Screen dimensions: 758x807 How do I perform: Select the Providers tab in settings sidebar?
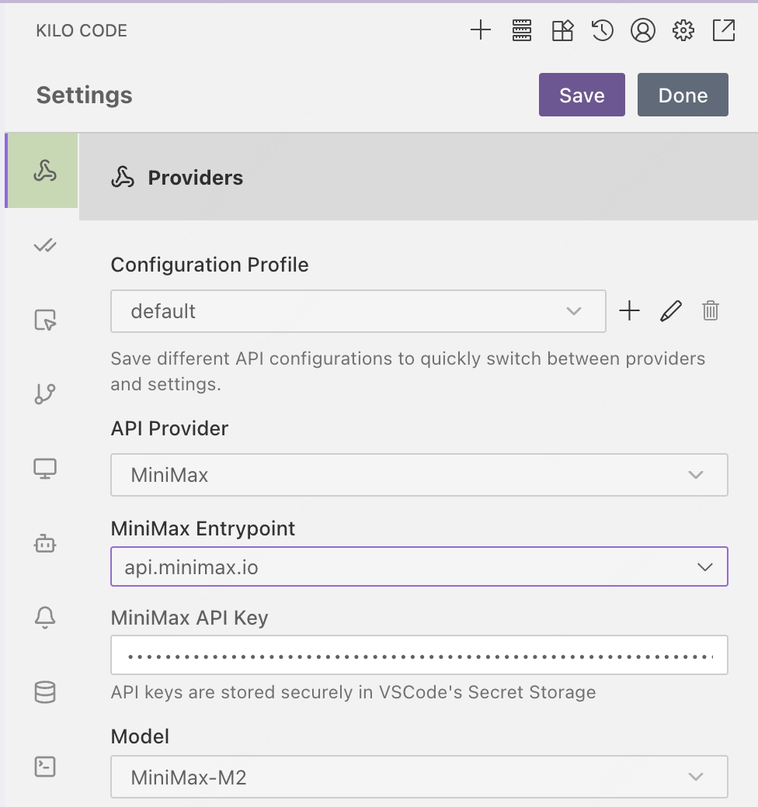click(44, 171)
